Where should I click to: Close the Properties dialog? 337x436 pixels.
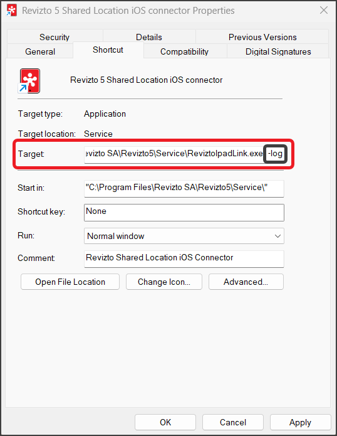(x=324, y=11)
